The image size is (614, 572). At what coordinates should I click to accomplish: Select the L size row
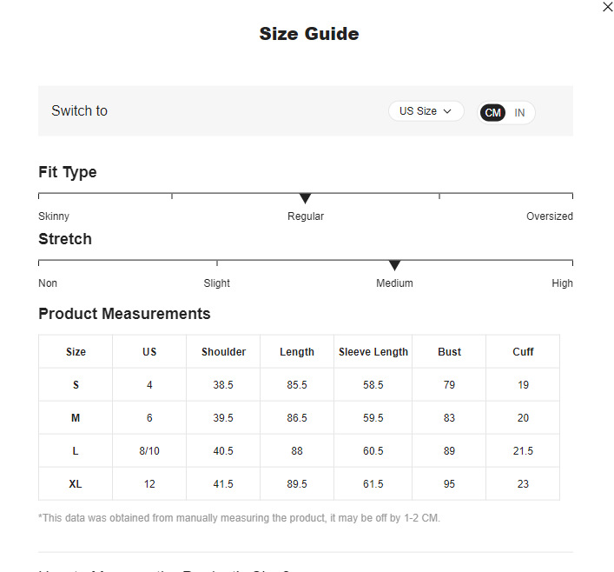[x=76, y=451]
